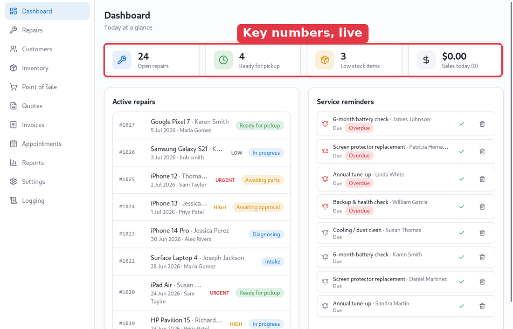This screenshot has width=513, height=329.
Task: Click the 3 Low stock items card
Action: point(354,60)
